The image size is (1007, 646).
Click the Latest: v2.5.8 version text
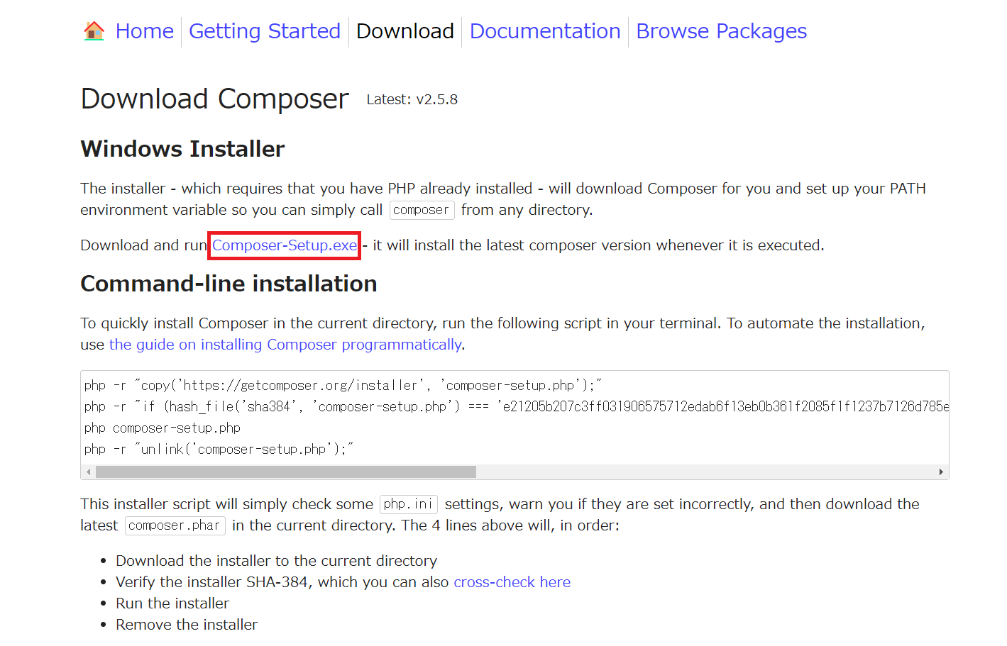pyautogui.click(x=412, y=100)
